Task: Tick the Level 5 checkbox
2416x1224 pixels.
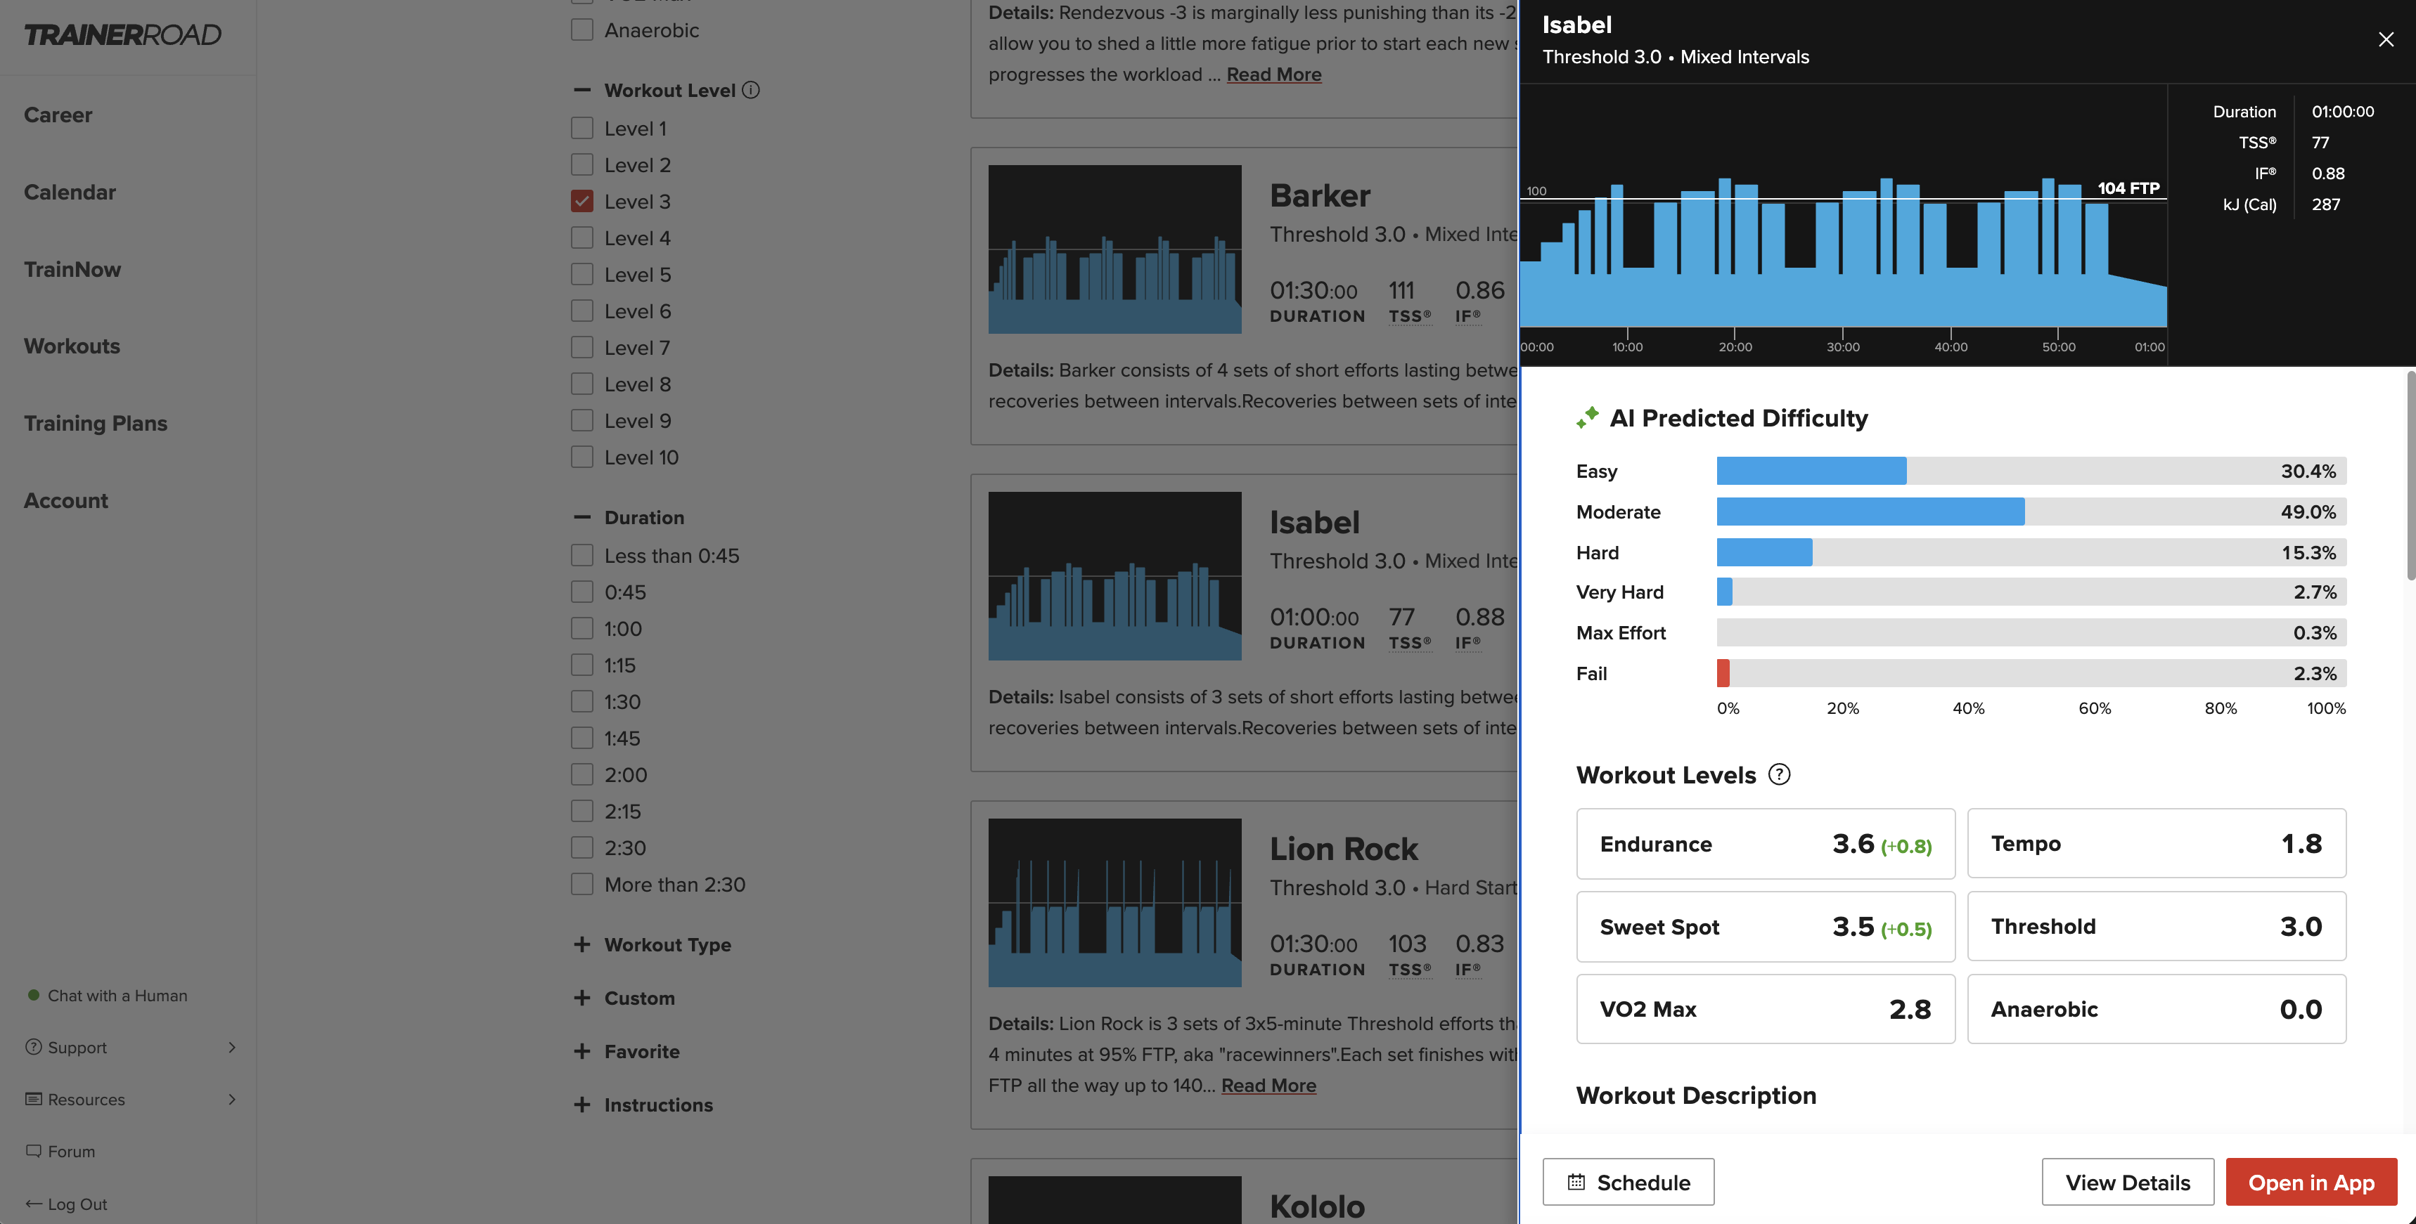Action: tap(581, 273)
